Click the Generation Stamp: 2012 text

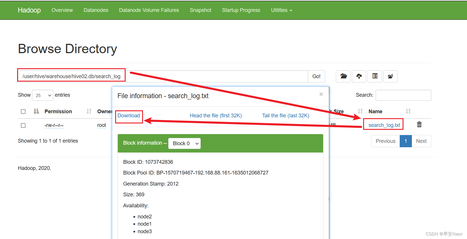tap(151, 184)
